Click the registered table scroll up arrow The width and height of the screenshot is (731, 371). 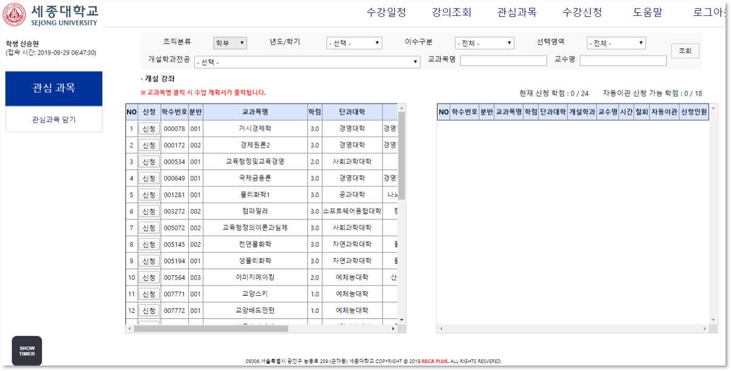(x=713, y=108)
